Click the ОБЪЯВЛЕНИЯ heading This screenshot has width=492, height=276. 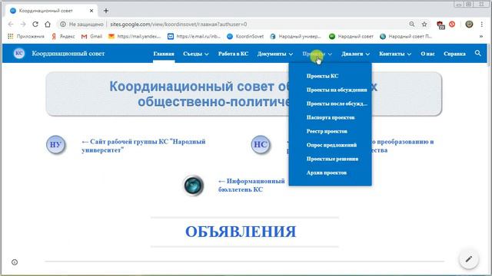click(x=241, y=232)
